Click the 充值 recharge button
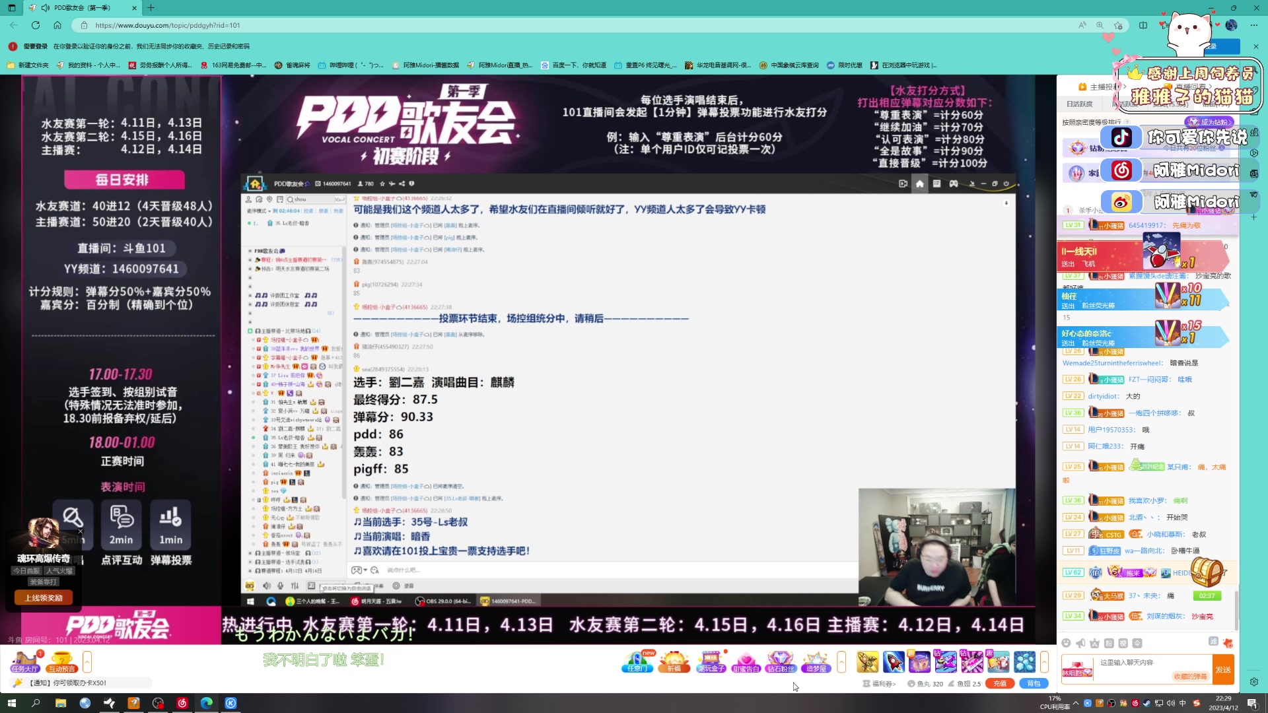Viewport: 1268px width, 713px height. 999,683
